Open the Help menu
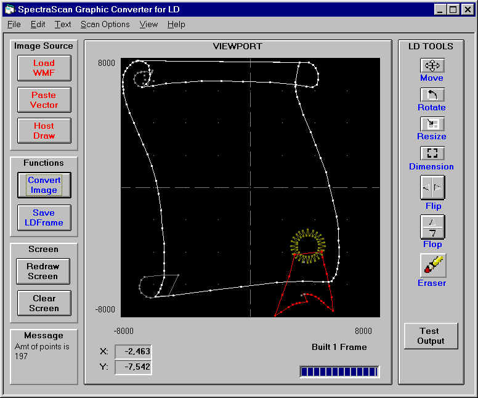The height and width of the screenshot is (398, 478). pos(176,25)
